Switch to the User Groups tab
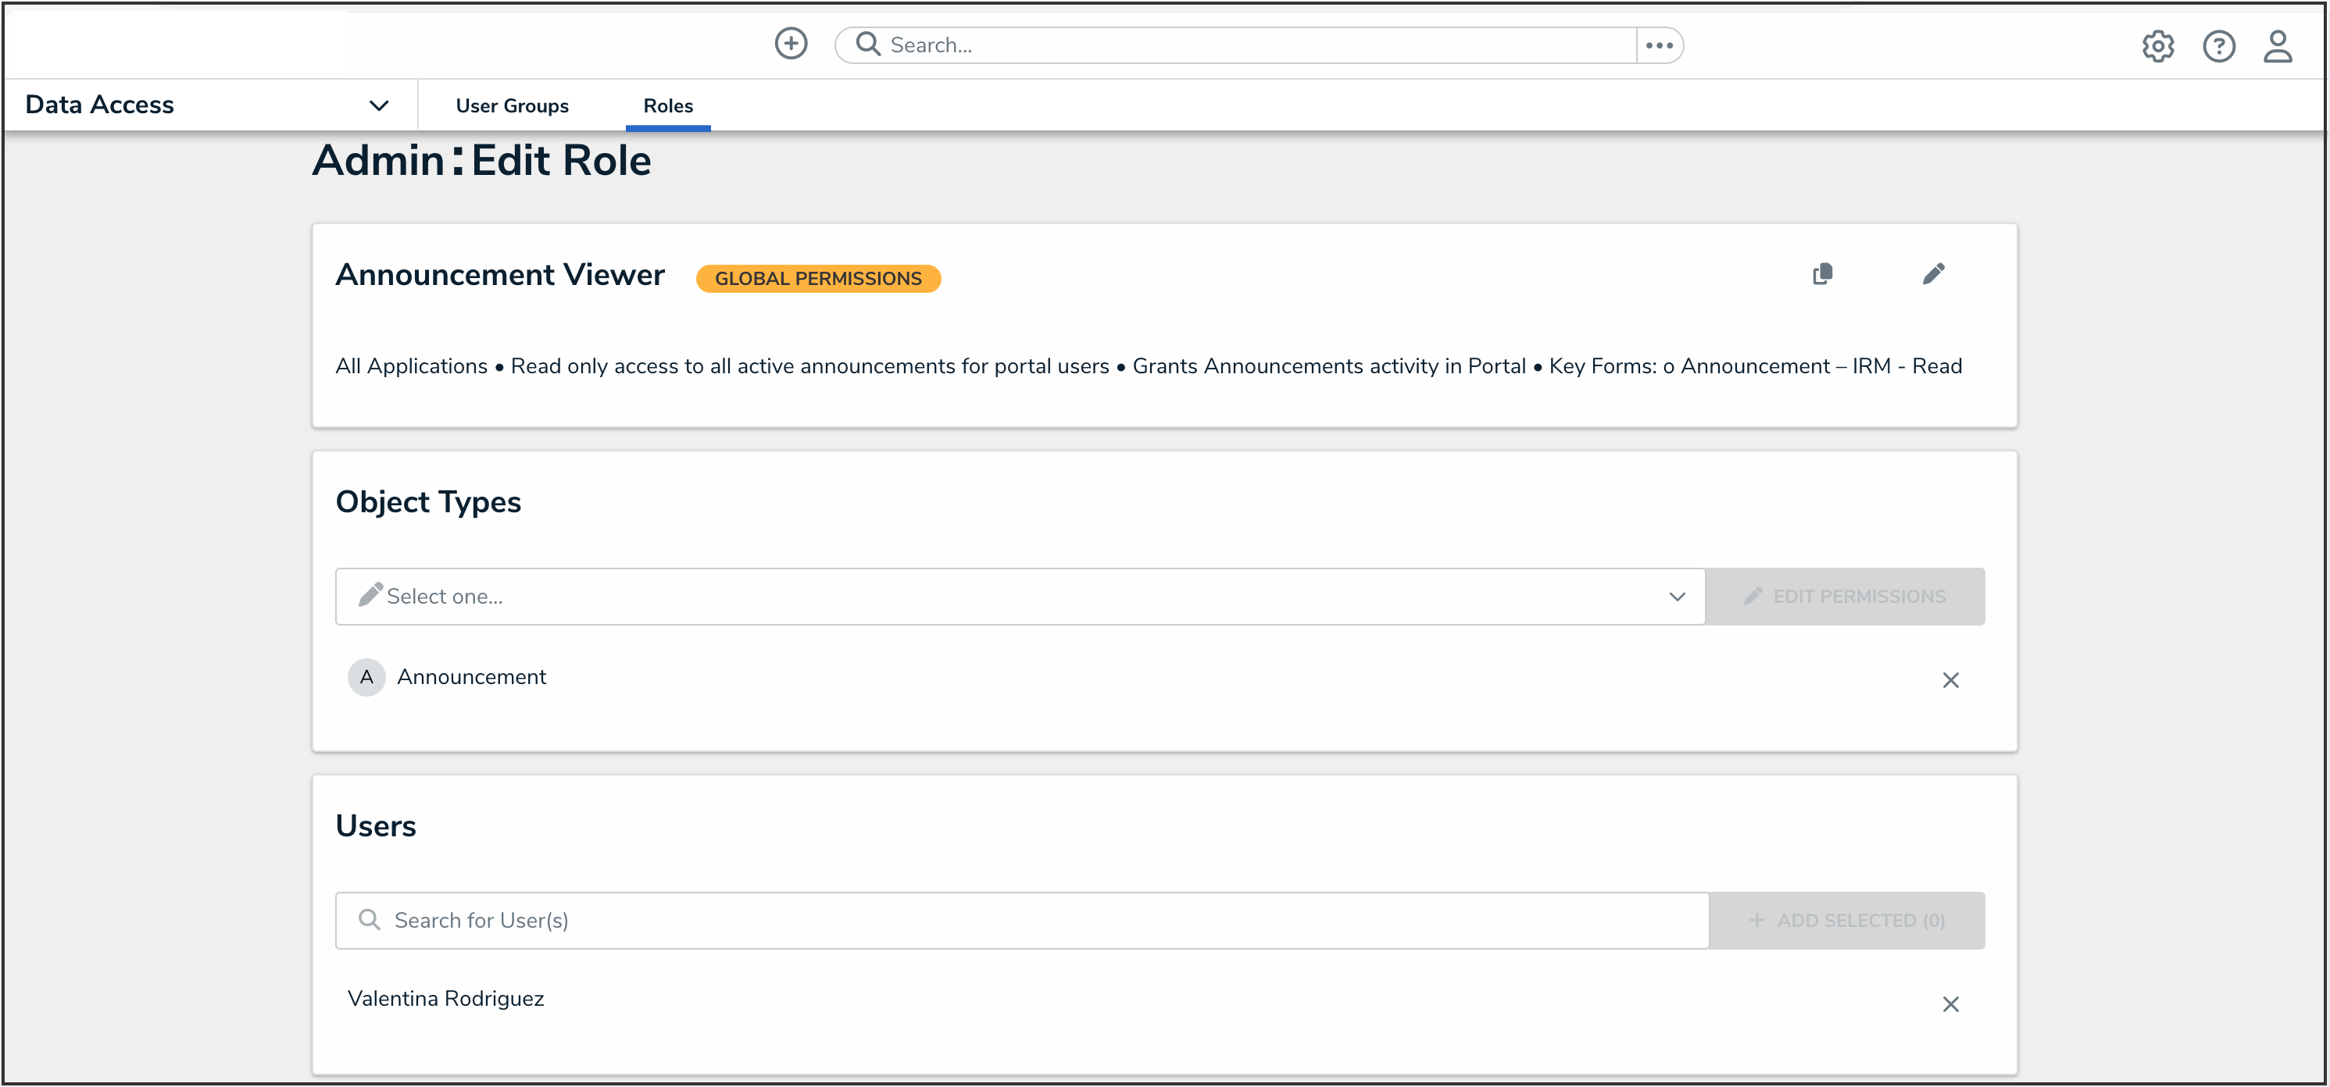 pyautogui.click(x=512, y=105)
